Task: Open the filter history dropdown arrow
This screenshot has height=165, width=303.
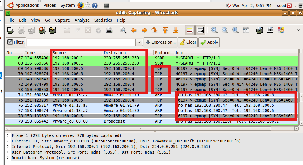Action: click(x=139, y=42)
